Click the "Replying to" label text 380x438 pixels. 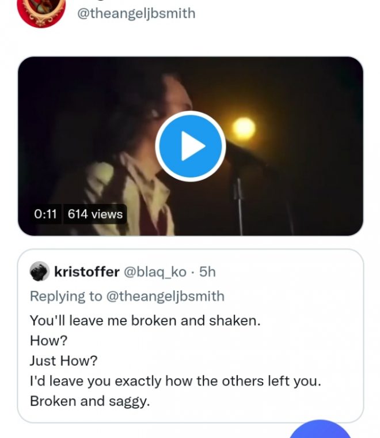[x=66, y=296]
